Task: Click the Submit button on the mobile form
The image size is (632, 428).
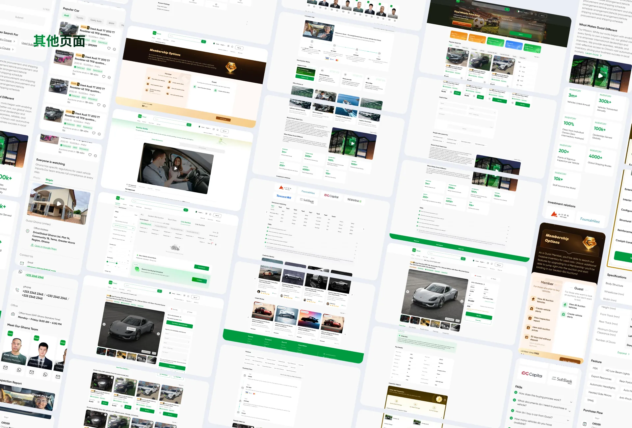Action: 19,17
